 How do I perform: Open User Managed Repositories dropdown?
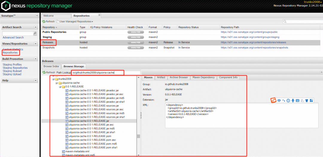click(x=75, y=21)
